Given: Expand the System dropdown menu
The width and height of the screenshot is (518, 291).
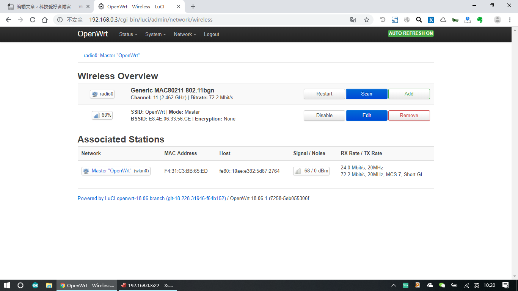Looking at the screenshot, I should point(155,34).
